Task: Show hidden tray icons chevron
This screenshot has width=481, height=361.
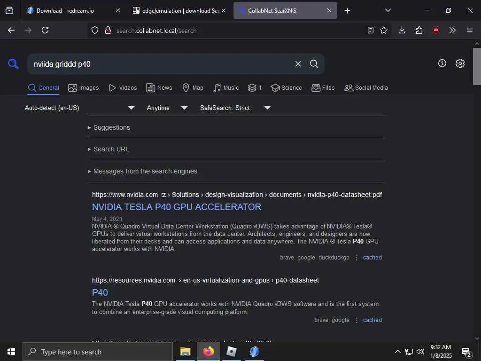Action: click(x=397, y=352)
